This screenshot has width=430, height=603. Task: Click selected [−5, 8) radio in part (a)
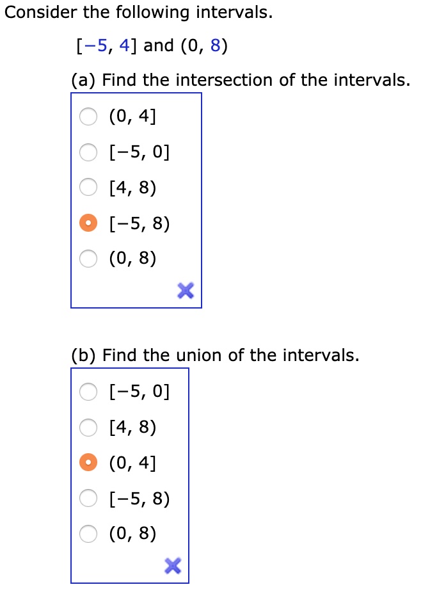88,224
